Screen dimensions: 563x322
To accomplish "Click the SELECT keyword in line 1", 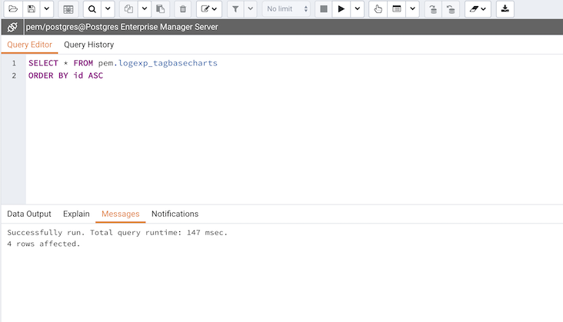I will point(43,63).
